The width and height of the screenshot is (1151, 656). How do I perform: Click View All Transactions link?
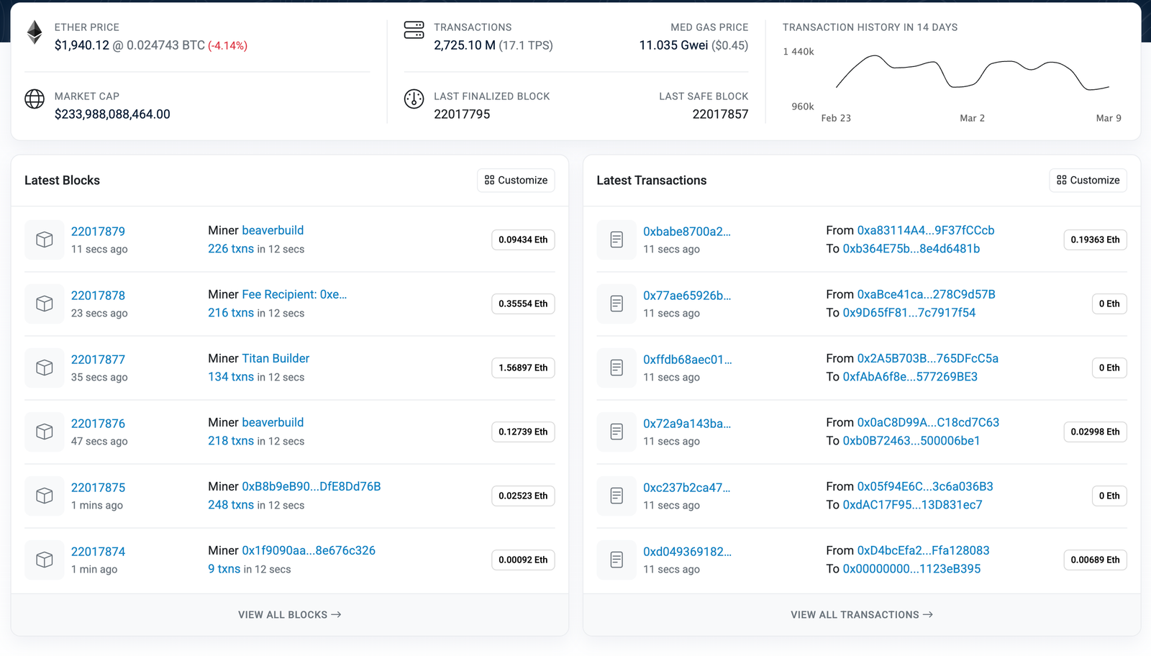pos(861,615)
